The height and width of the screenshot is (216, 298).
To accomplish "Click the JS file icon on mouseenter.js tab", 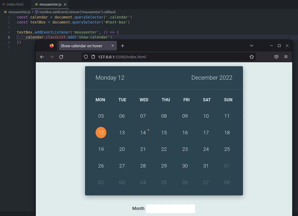I will (x=36, y=4).
